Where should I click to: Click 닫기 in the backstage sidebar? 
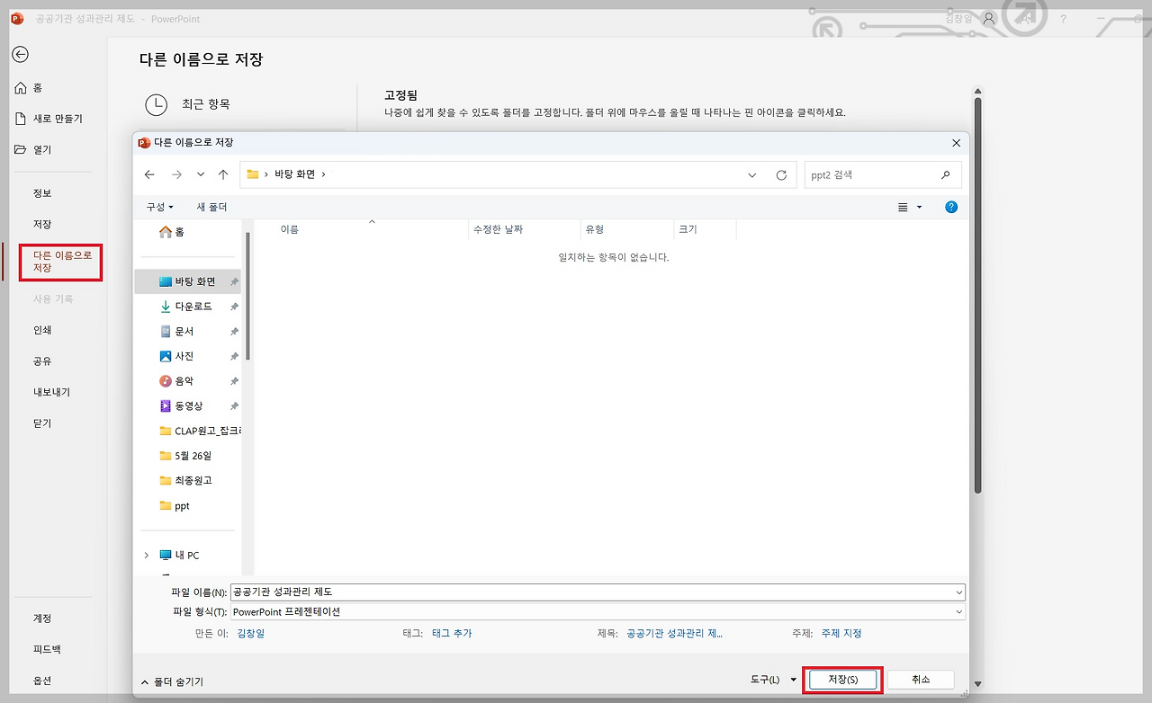42,423
